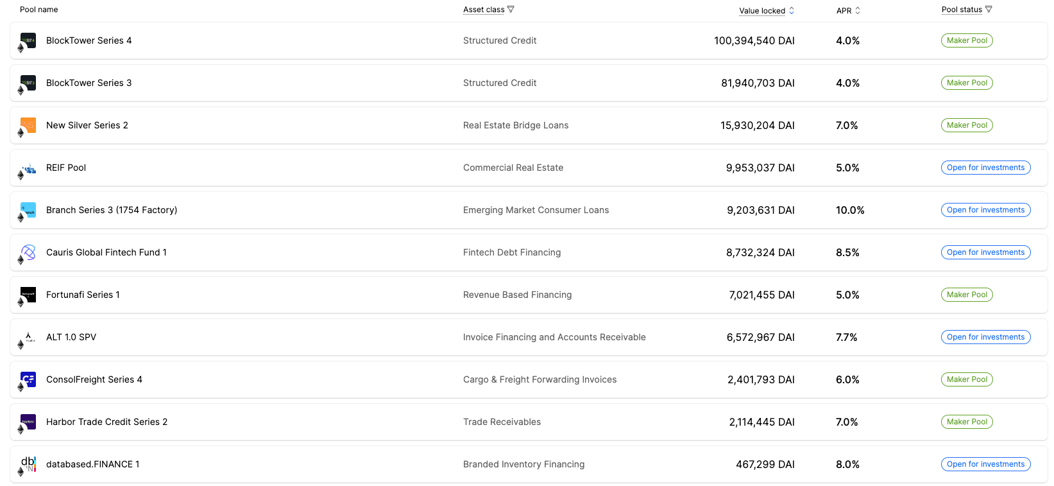This screenshot has height=486, width=1054.
Task: Click Open for investments badge for Cauris Global
Action: pos(985,252)
